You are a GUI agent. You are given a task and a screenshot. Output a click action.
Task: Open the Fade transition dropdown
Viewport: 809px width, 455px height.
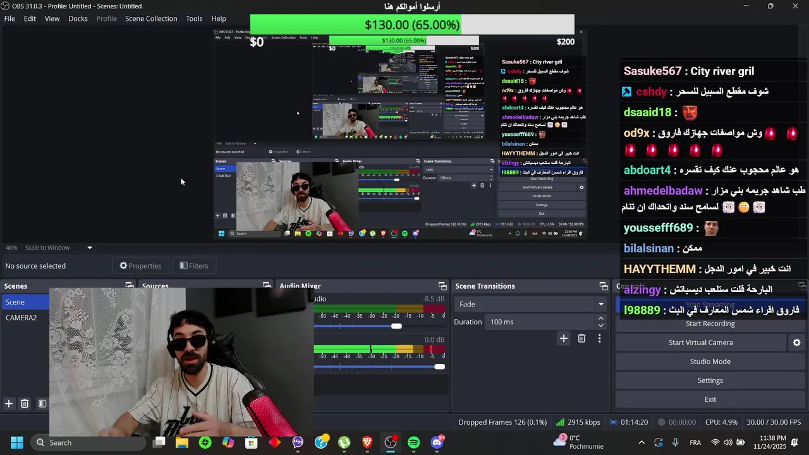(530, 304)
